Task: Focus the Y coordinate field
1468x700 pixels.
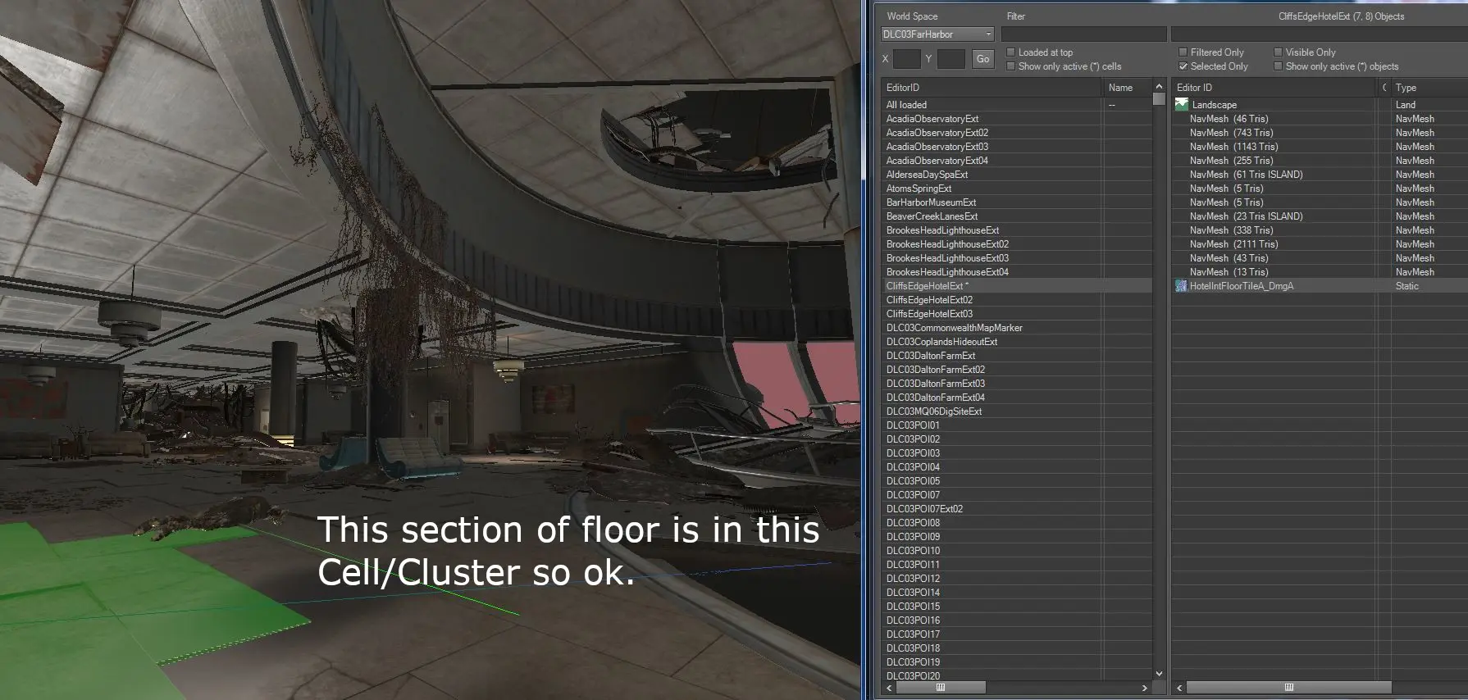Action: point(951,59)
